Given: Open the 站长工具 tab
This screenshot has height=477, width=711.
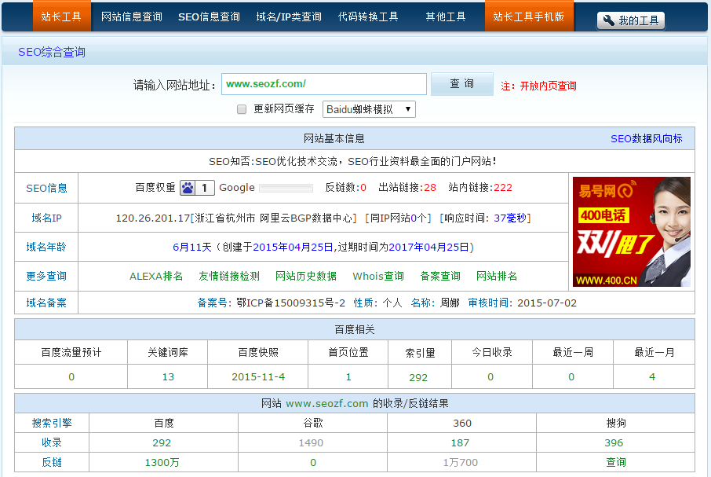Looking at the screenshot, I should coord(61,17).
